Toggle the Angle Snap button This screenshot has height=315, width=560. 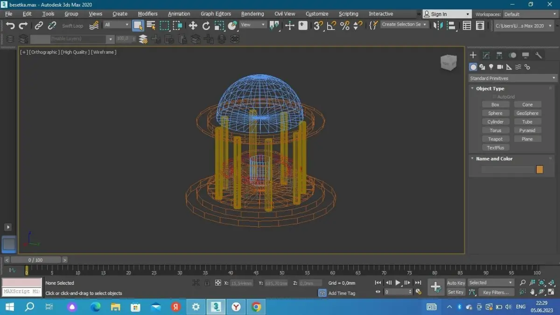(x=331, y=26)
